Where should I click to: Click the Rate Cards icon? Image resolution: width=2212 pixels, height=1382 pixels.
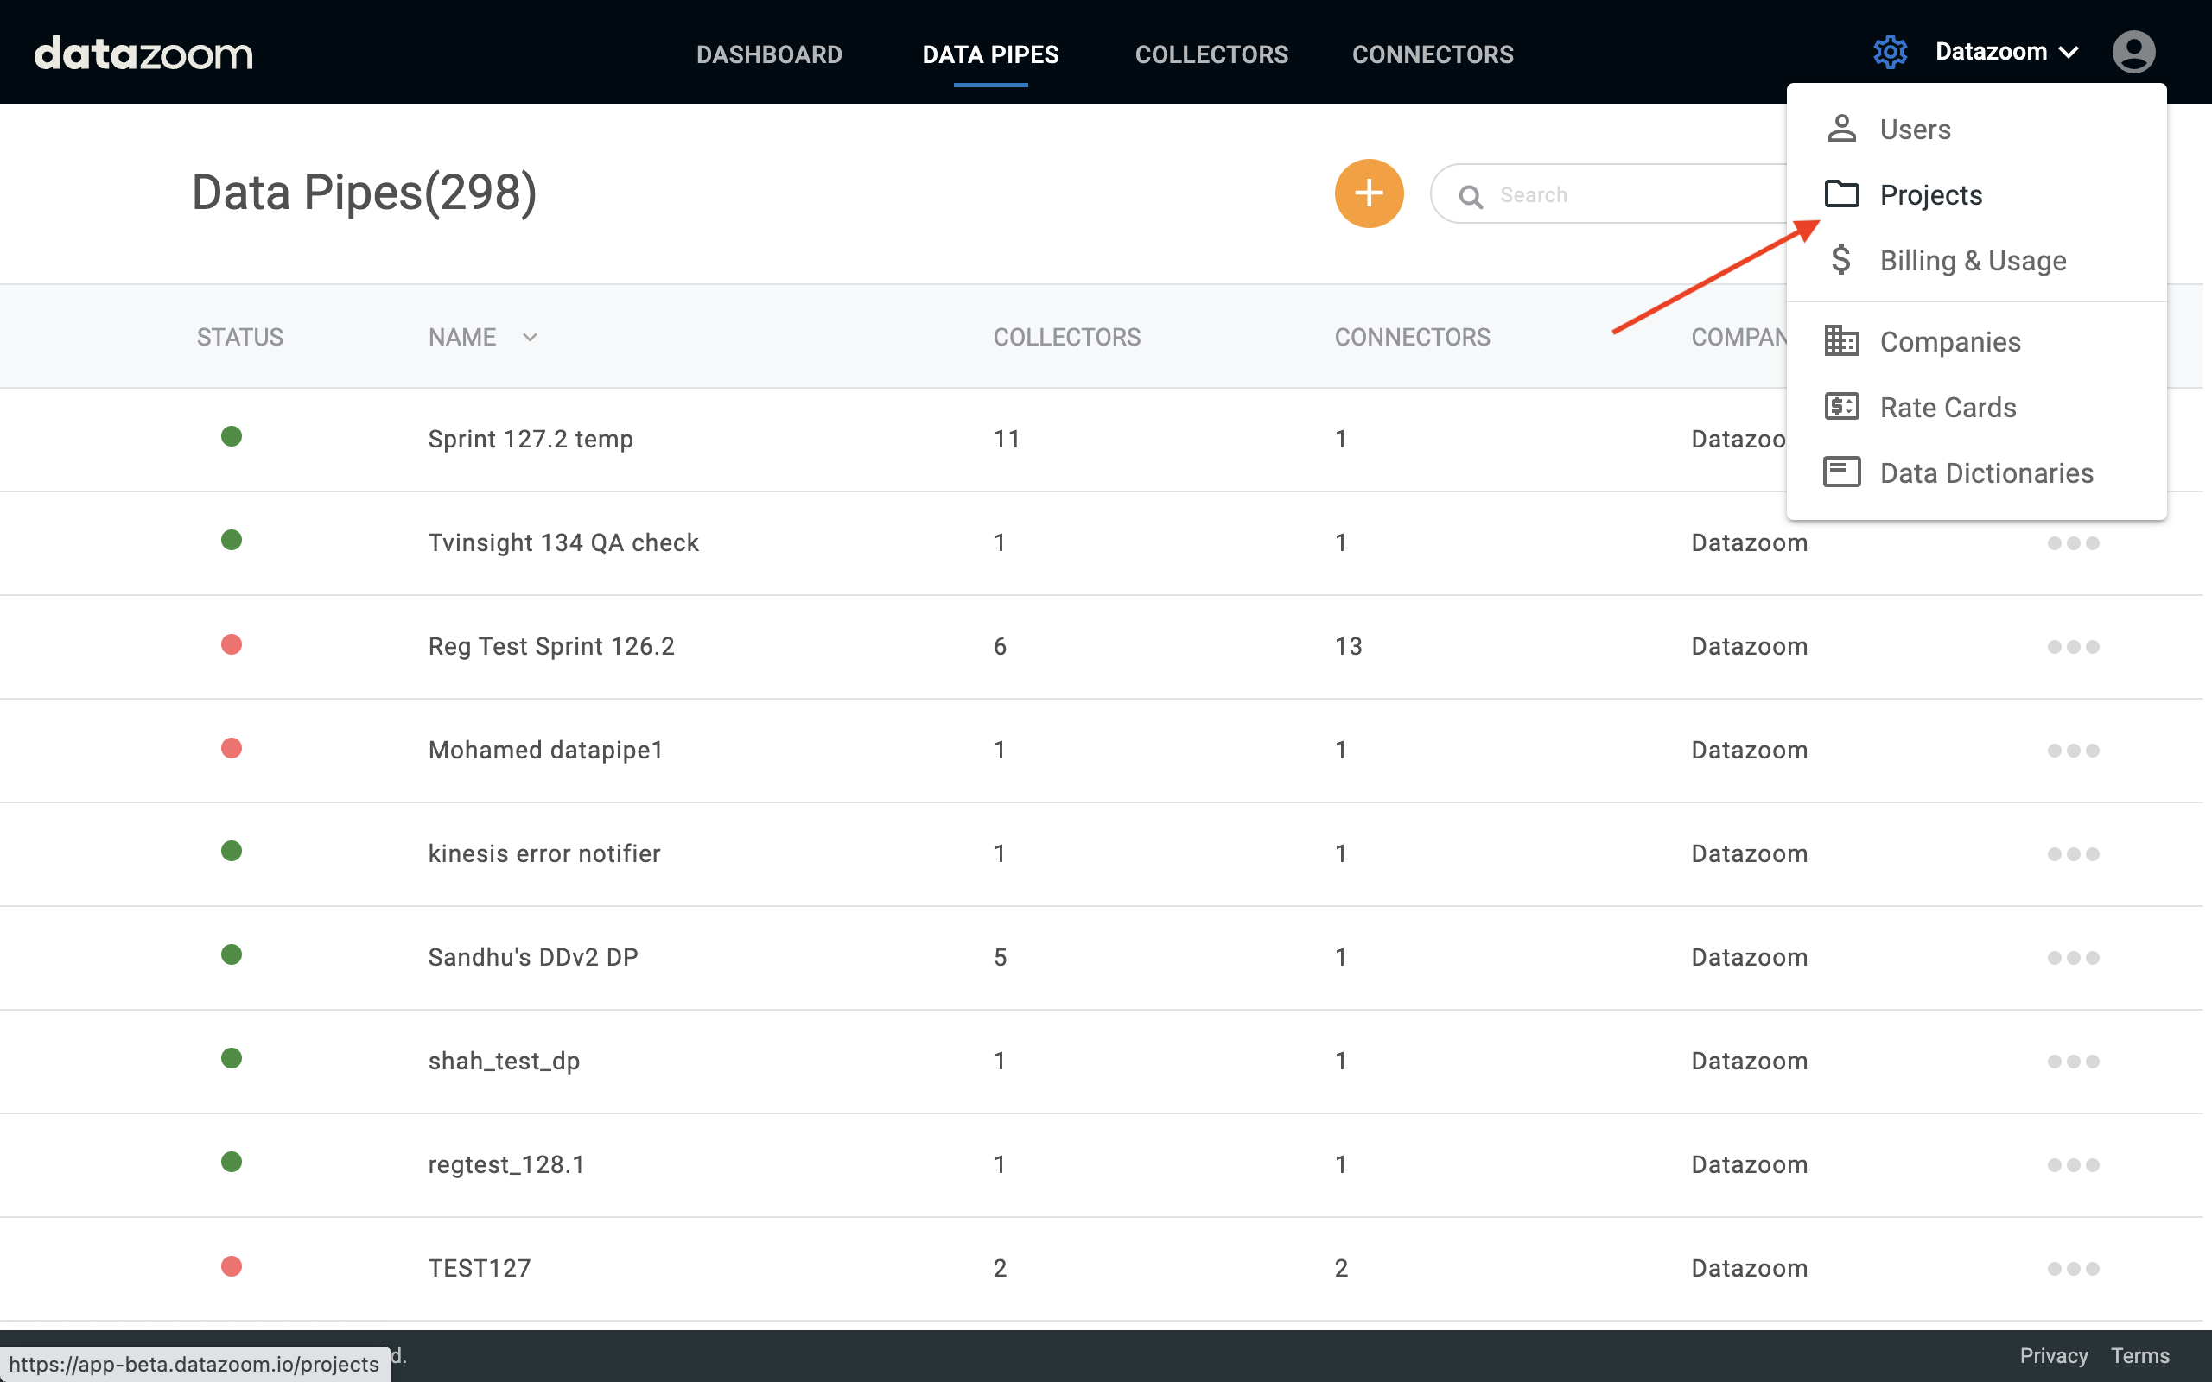click(1841, 407)
